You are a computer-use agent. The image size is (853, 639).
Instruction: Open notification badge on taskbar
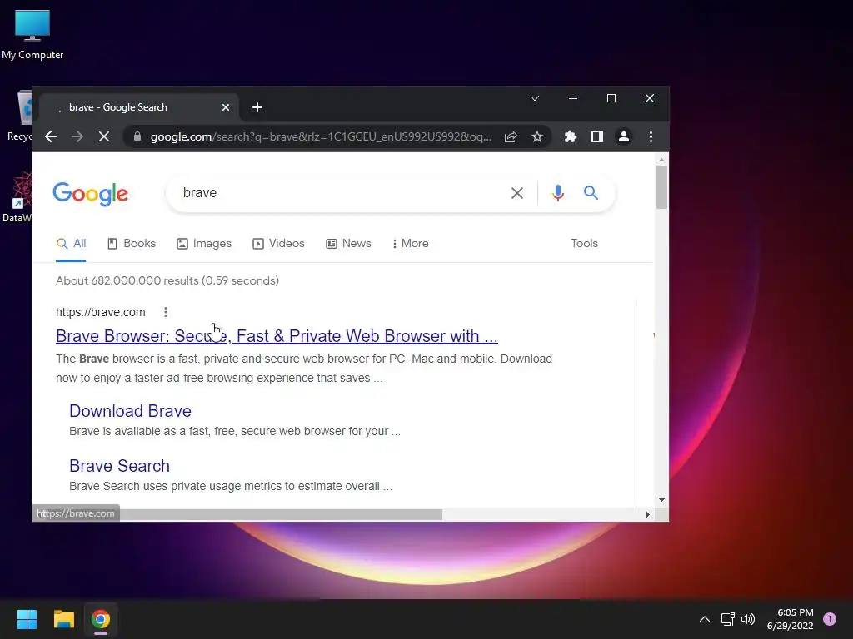coord(830,619)
